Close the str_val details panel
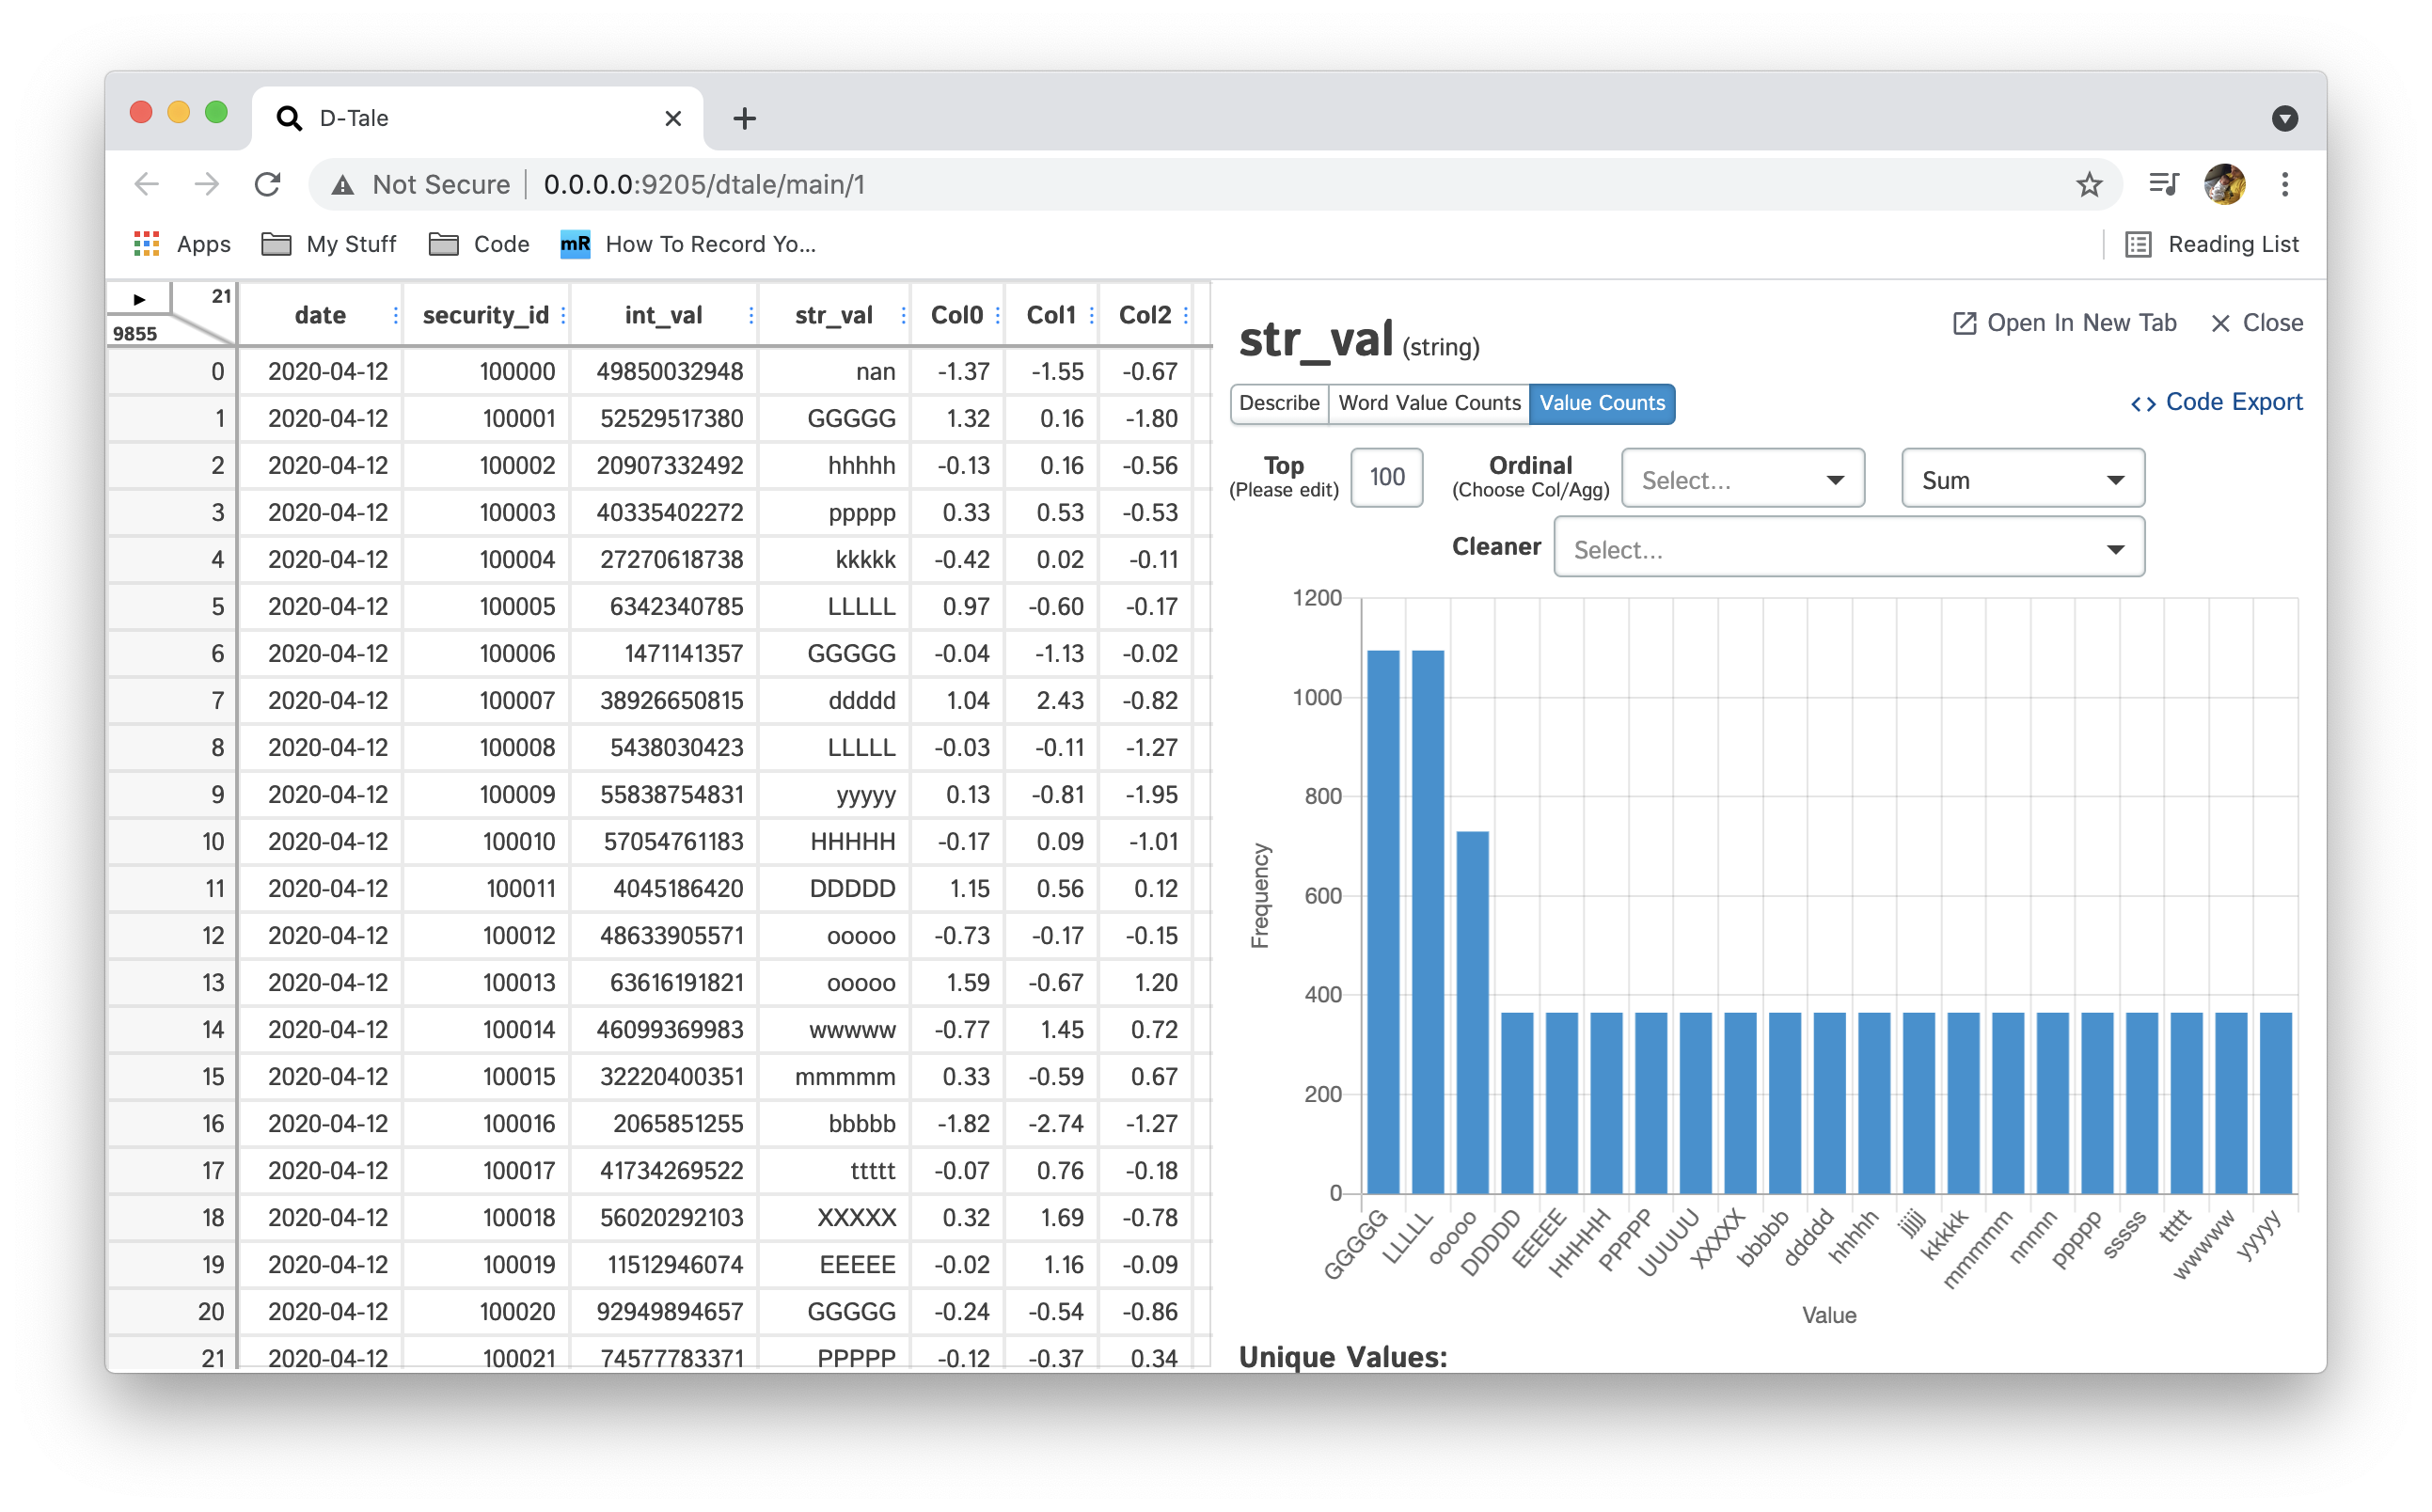Image resolution: width=2432 pixels, height=1512 pixels. coord(2257,323)
